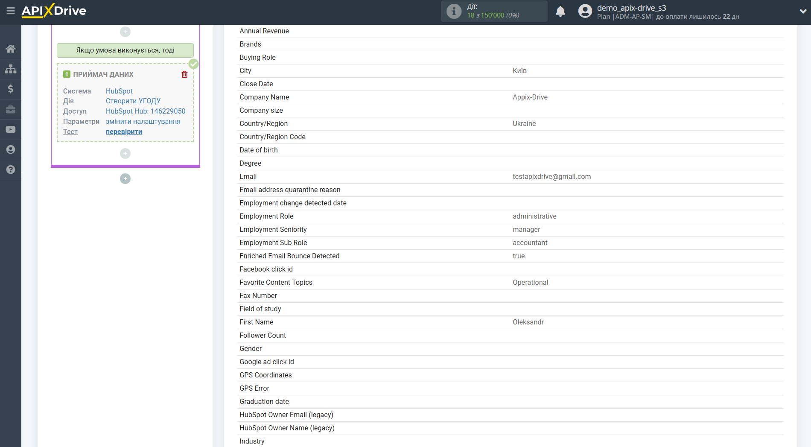The width and height of the screenshot is (811, 447).
Task: Add a step above the condition block
Action: 125,32
